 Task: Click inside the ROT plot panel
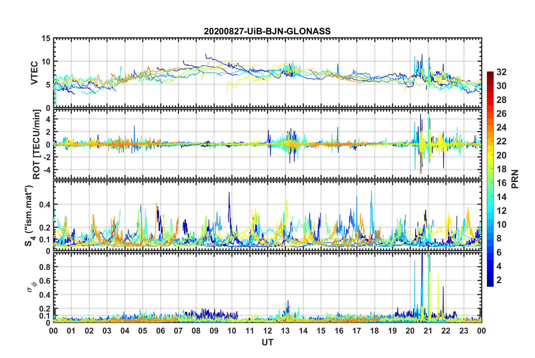click(x=267, y=144)
